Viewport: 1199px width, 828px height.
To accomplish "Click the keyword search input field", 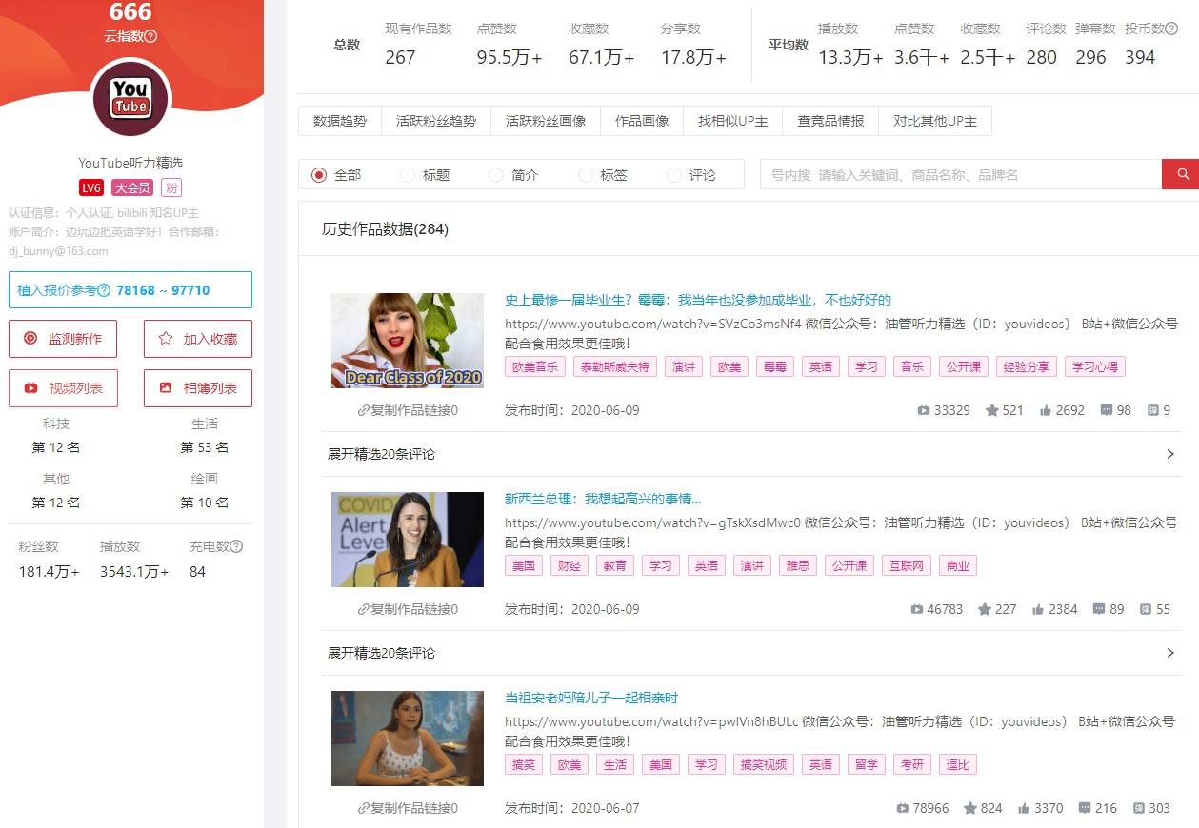I will pyautogui.click(x=960, y=175).
